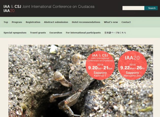Switch to Japanese page link 日本語ページはこちら
160x117 pixels.
115,33
